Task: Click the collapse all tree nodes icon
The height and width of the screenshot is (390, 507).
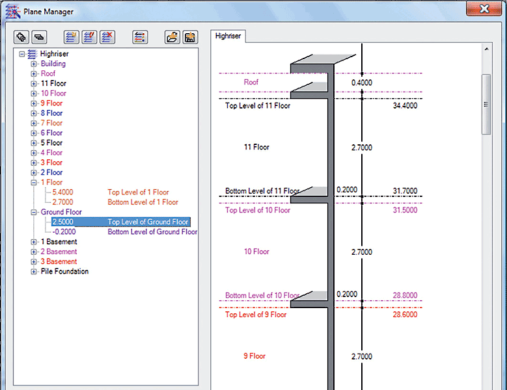Action: [x=39, y=37]
